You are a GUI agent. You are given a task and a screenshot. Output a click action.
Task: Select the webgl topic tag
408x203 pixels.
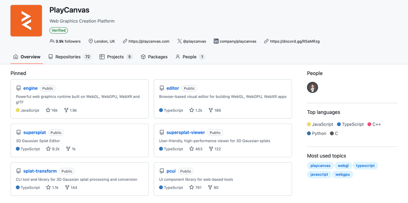pos(343,166)
